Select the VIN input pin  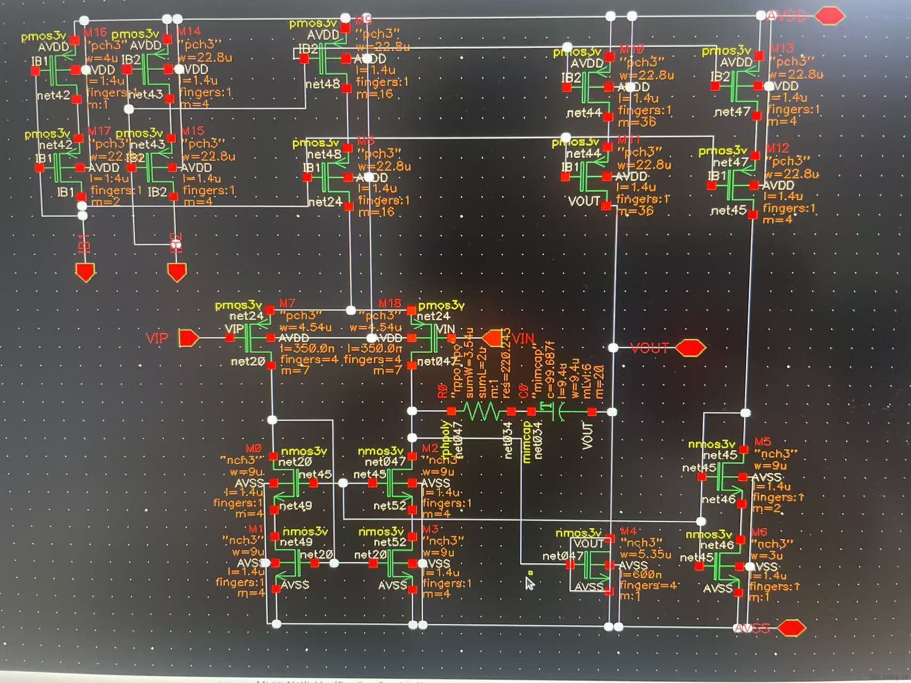(x=492, y=338)
